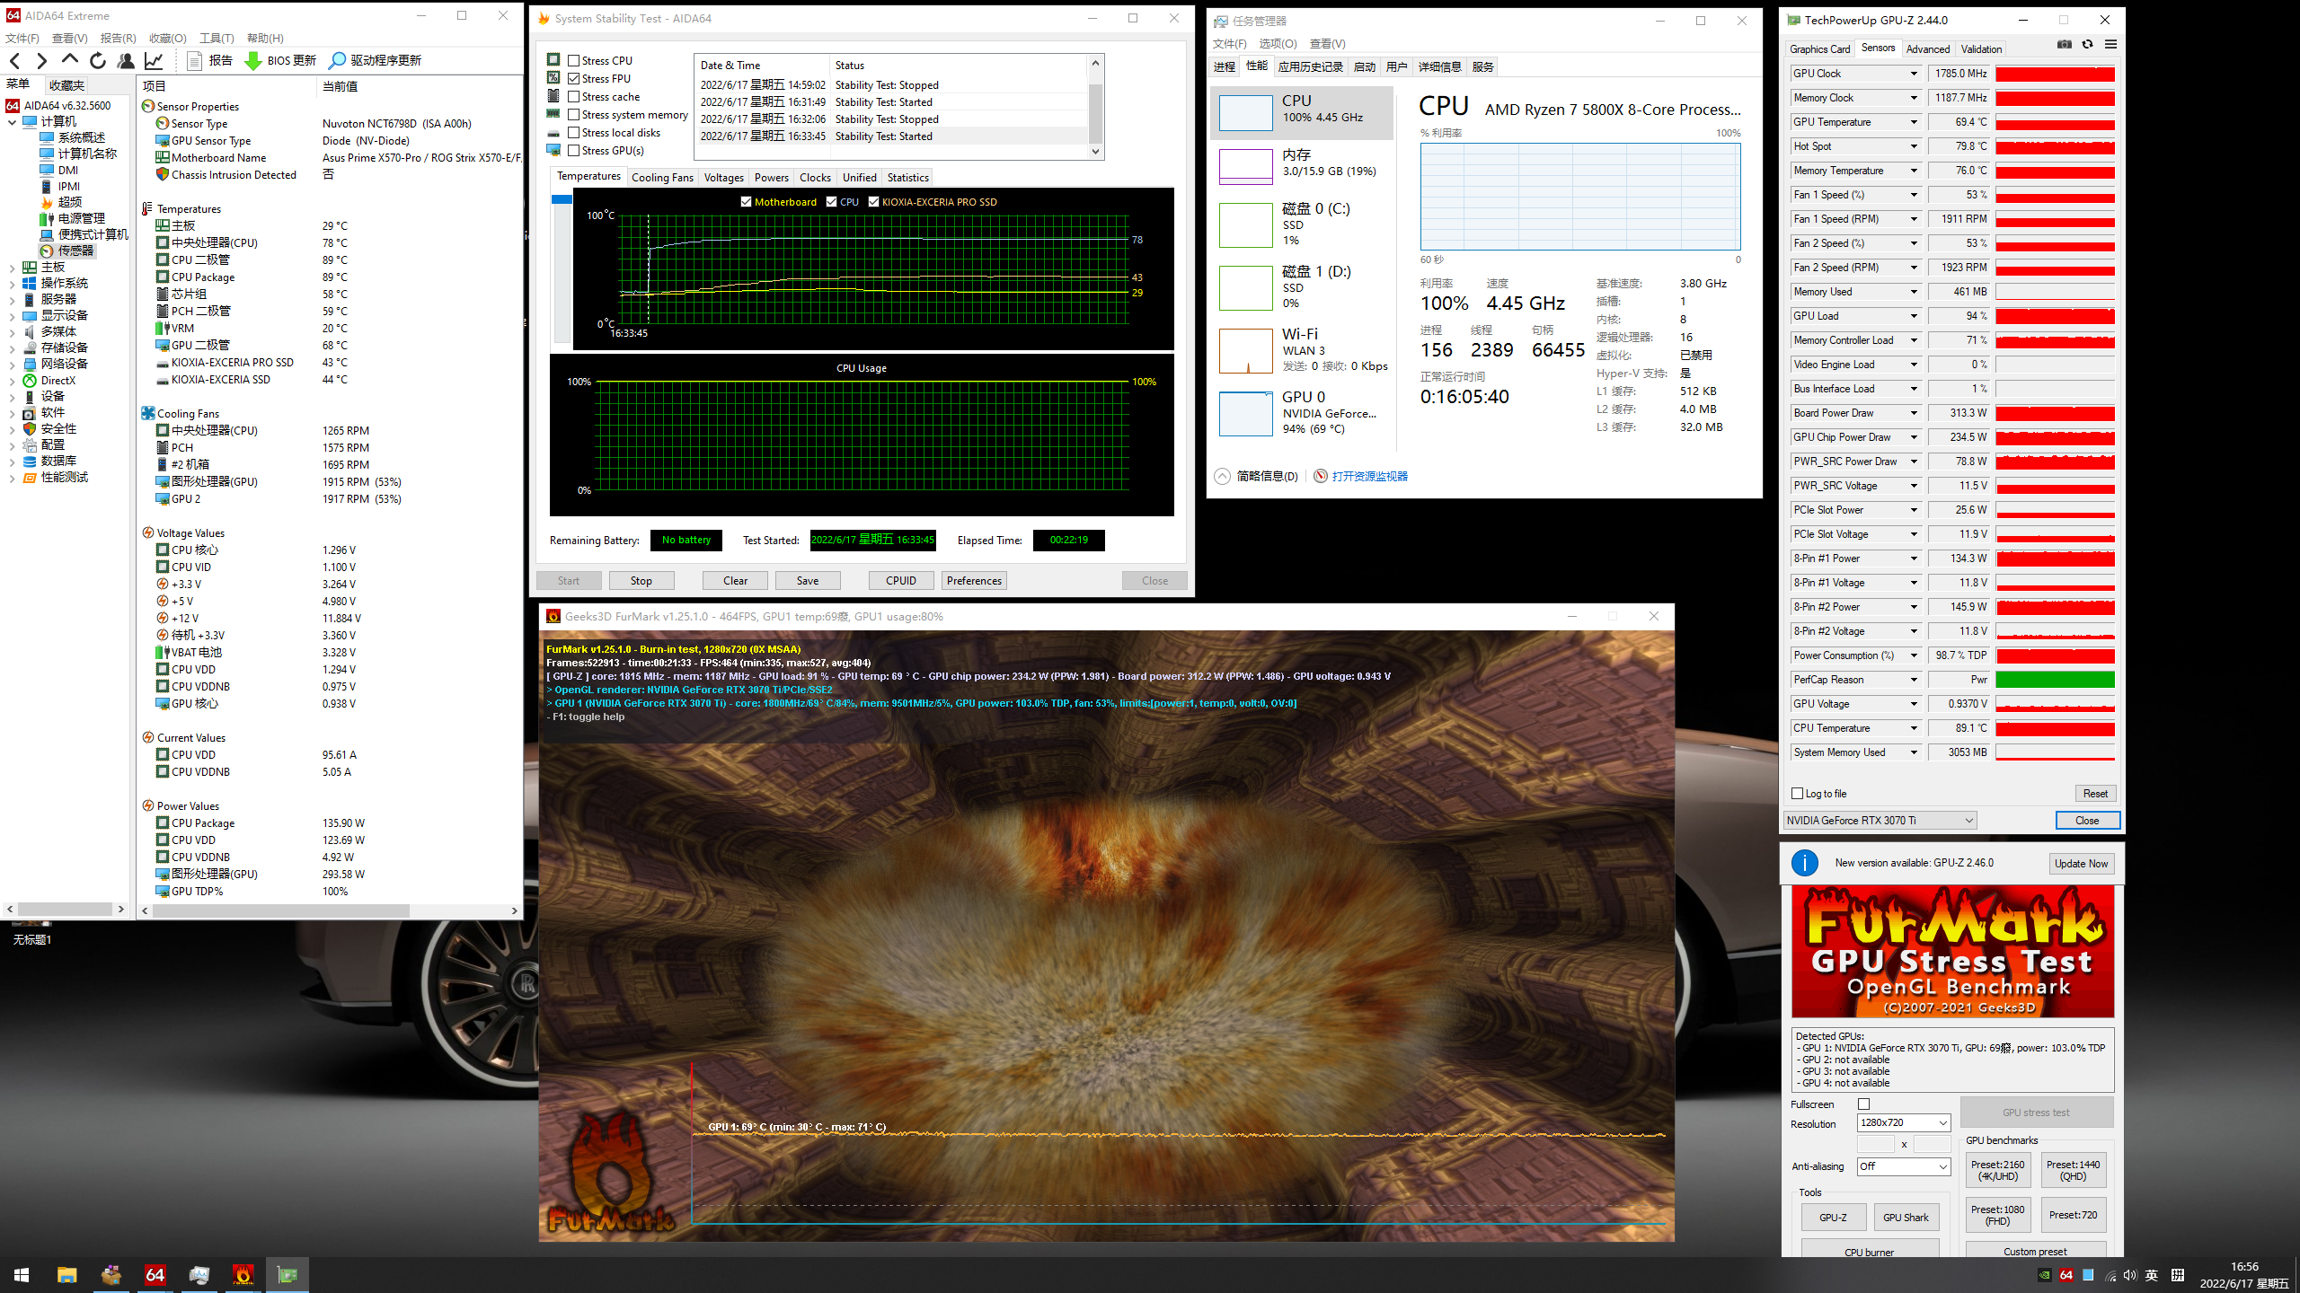Image resolution: width=2300 pixels, height=1293 pixels.
Task: Toggle KIOXIA-EXCERIA PRO SSD graph checkbox
Action: pos(873,201)
